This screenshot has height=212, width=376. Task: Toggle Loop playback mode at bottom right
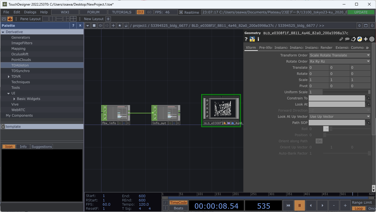358,208
